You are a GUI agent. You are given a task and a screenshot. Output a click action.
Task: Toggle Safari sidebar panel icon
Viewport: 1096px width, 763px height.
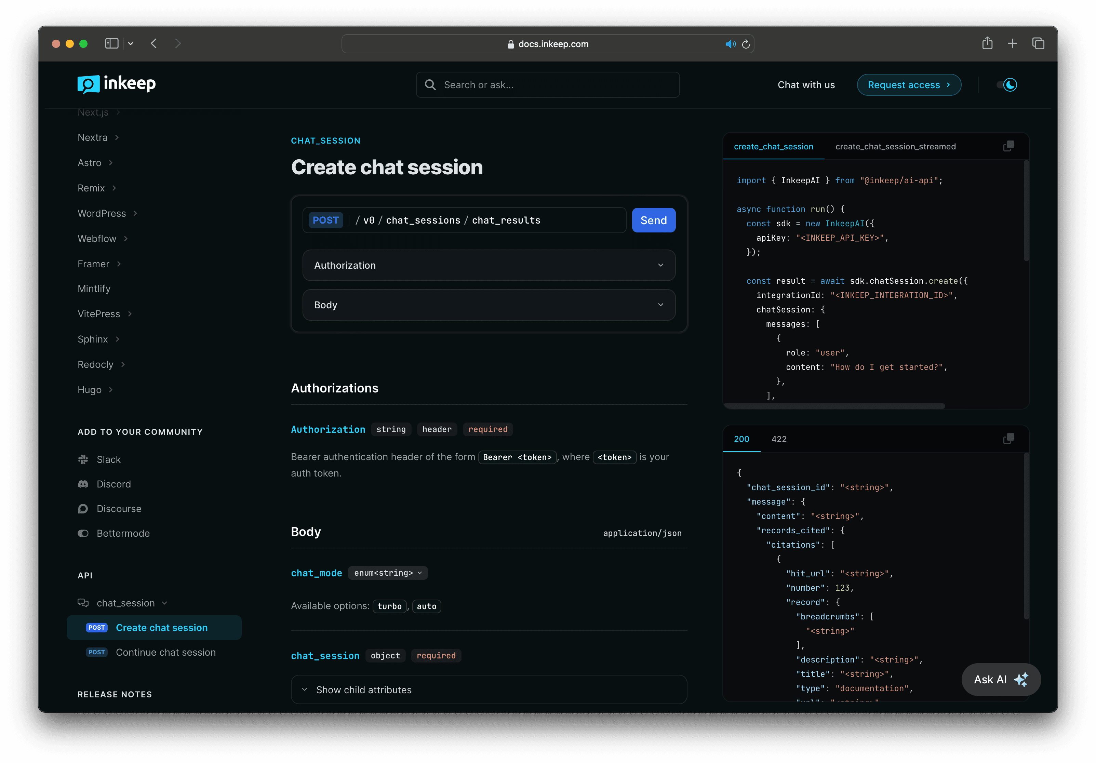pyautogui.click(x=112, y=44)
